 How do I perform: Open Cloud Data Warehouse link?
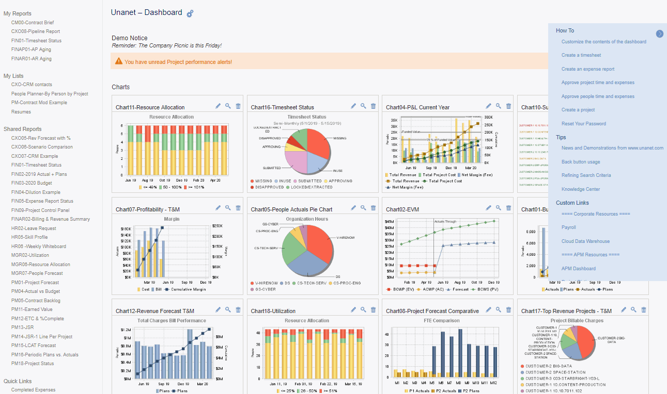(585, 241)
